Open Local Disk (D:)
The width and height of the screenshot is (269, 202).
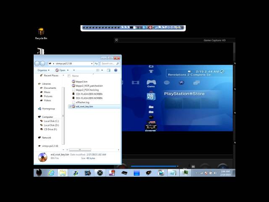point(50,125)
